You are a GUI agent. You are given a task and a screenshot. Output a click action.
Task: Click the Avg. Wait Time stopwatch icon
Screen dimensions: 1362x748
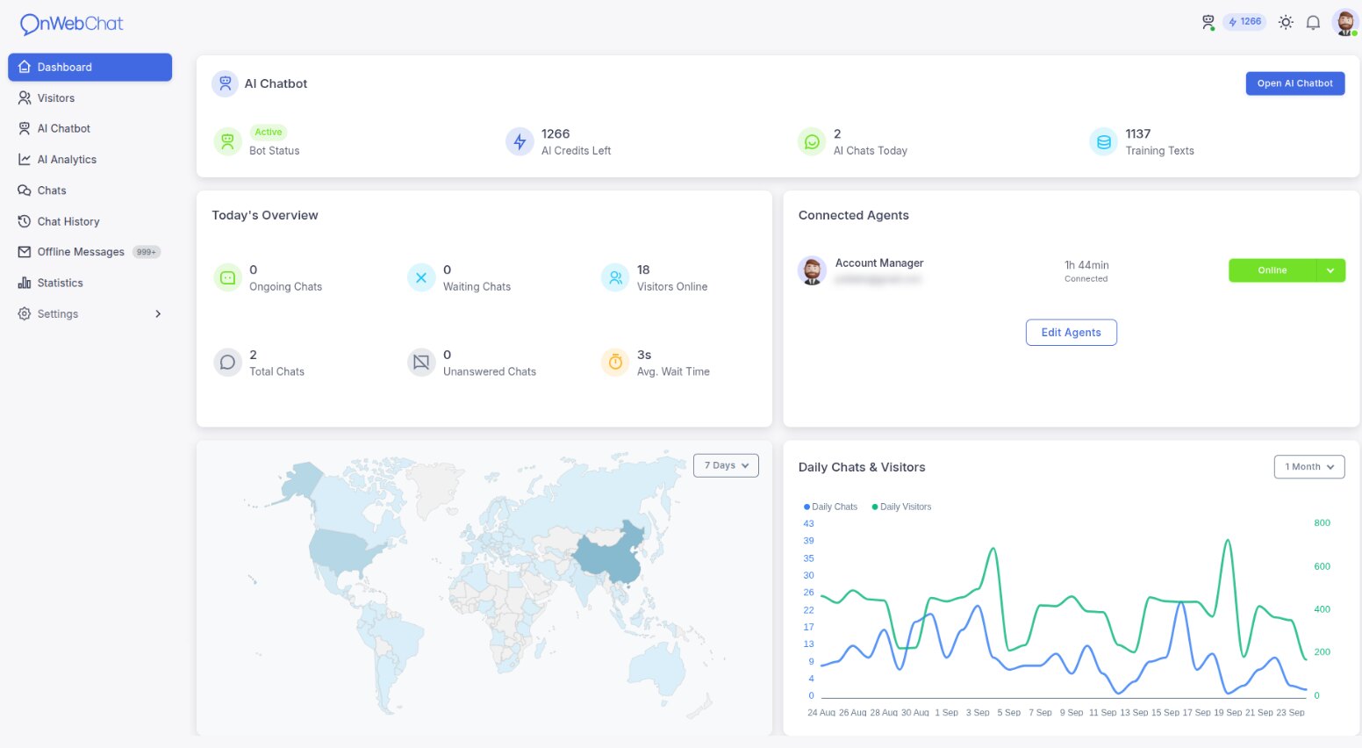(x=615, y=362)
